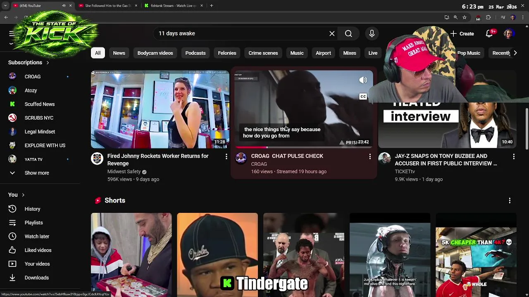This screenshot has width=529, height=297.
Task: Open the Midwest Safety channel name link
Action: [x=124, y=172]
